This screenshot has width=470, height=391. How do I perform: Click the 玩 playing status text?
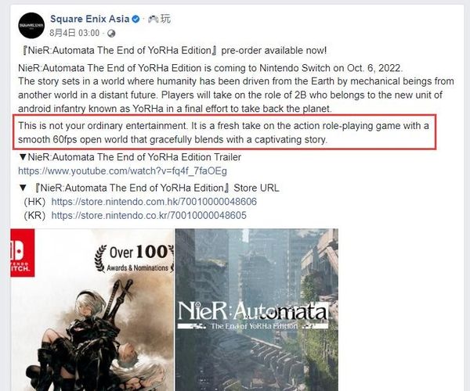(x=165, y=19)
